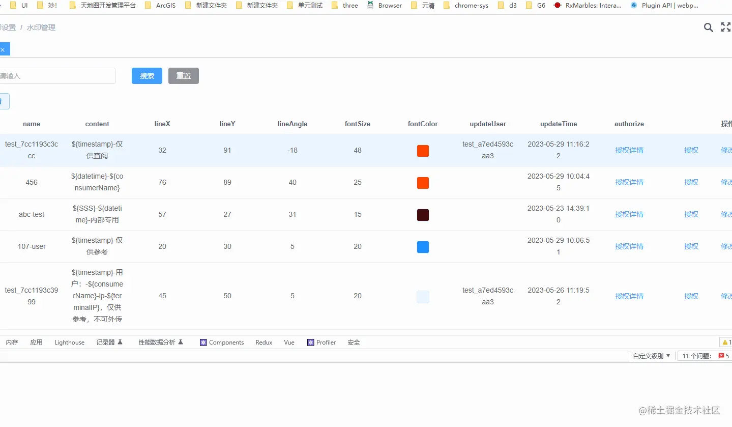Open 授权详情 for test_7cc1193c3ccc row
This screenshot has width=732, height=427.
click(629, 150)
